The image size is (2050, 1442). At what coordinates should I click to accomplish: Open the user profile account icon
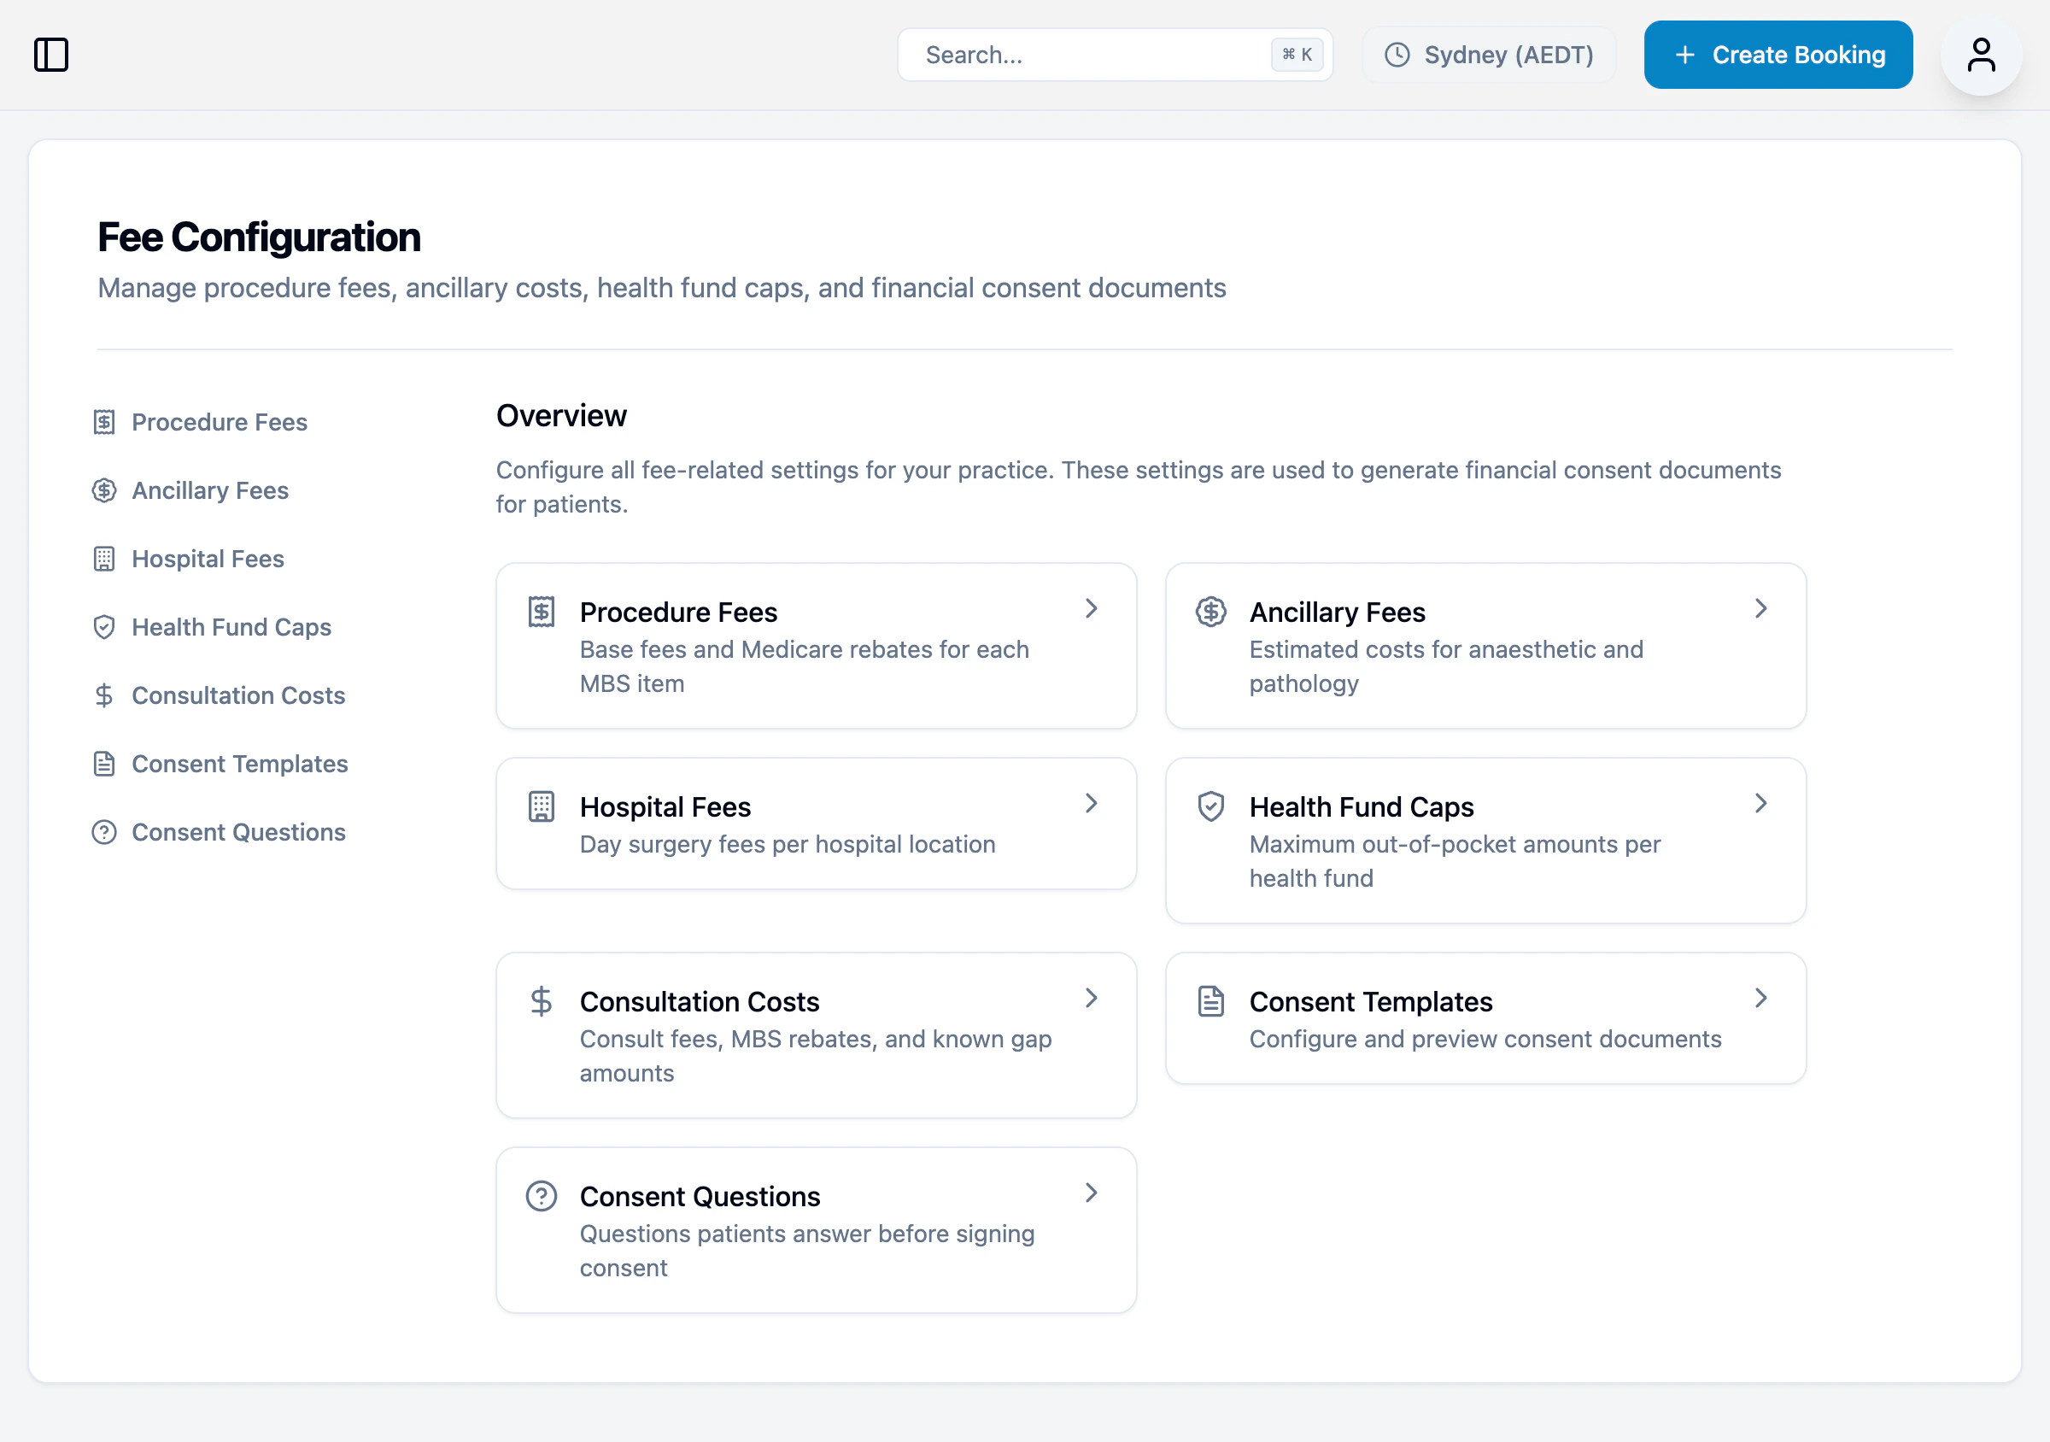click(x=1980, y=55)
